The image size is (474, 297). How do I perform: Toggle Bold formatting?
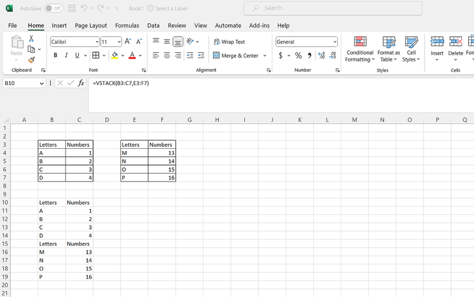[x=56, y=56]
